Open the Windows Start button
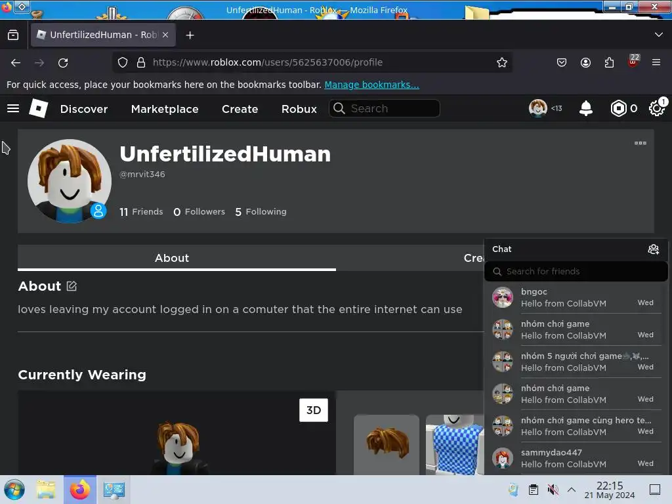The width and height of the screenshot is (672, 504). point(14,490)
